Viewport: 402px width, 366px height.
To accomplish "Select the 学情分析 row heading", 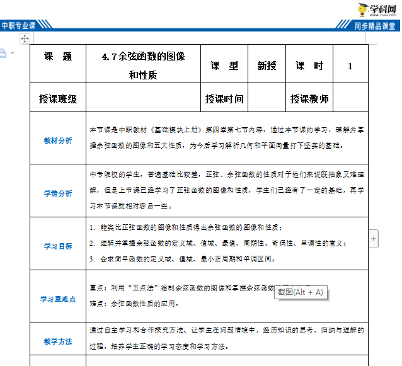I will [58, 193].
